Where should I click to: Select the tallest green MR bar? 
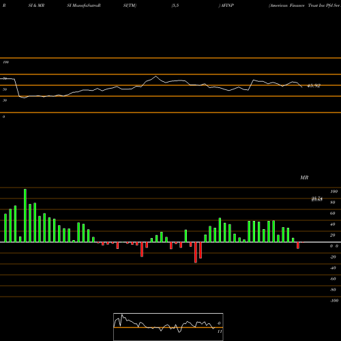(x=25, y=216)
